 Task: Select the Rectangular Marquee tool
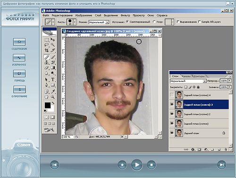(x=47, y=39)
